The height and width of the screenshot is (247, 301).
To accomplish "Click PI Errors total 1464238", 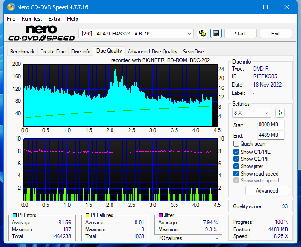I will tap(61, 236).
